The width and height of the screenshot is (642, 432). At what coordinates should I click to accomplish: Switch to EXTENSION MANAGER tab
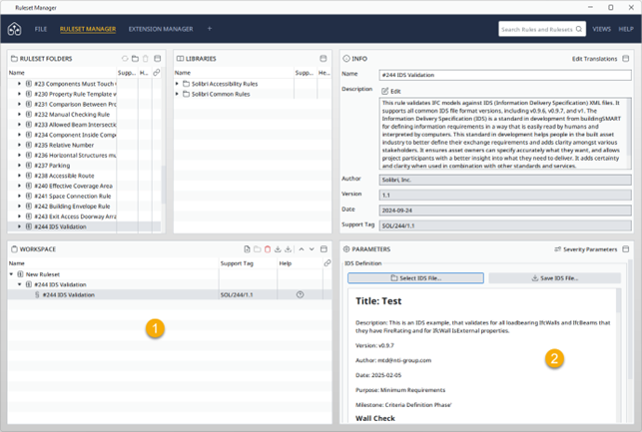(x=161, y=29)
